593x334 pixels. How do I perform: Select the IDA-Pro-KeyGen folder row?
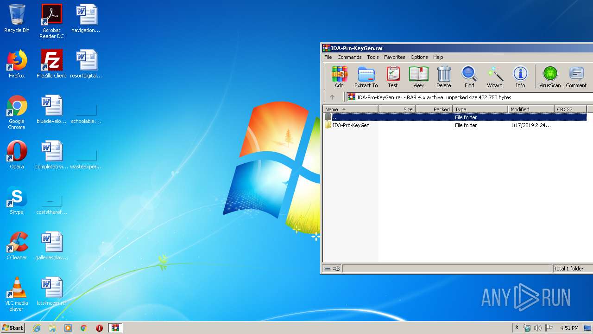click(x=455, y=125)
